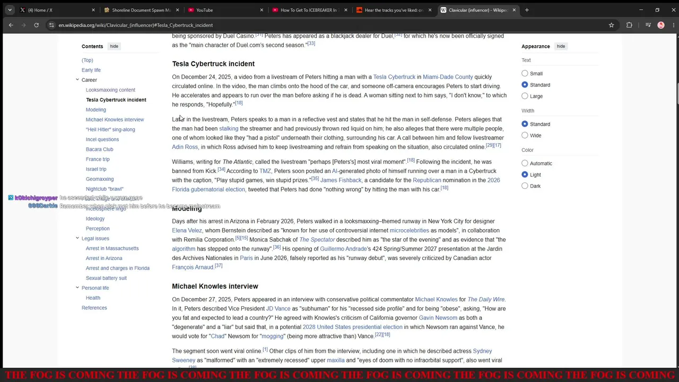Image resolution: width=679 pixels, height=382 pixels.
Task: Close the Wikipedia Clavicular tab
Action: pos(514,10)
